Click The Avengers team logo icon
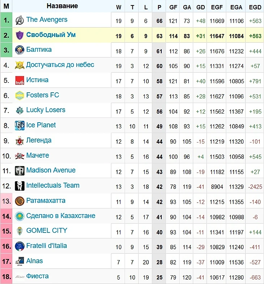 [20, 20]
